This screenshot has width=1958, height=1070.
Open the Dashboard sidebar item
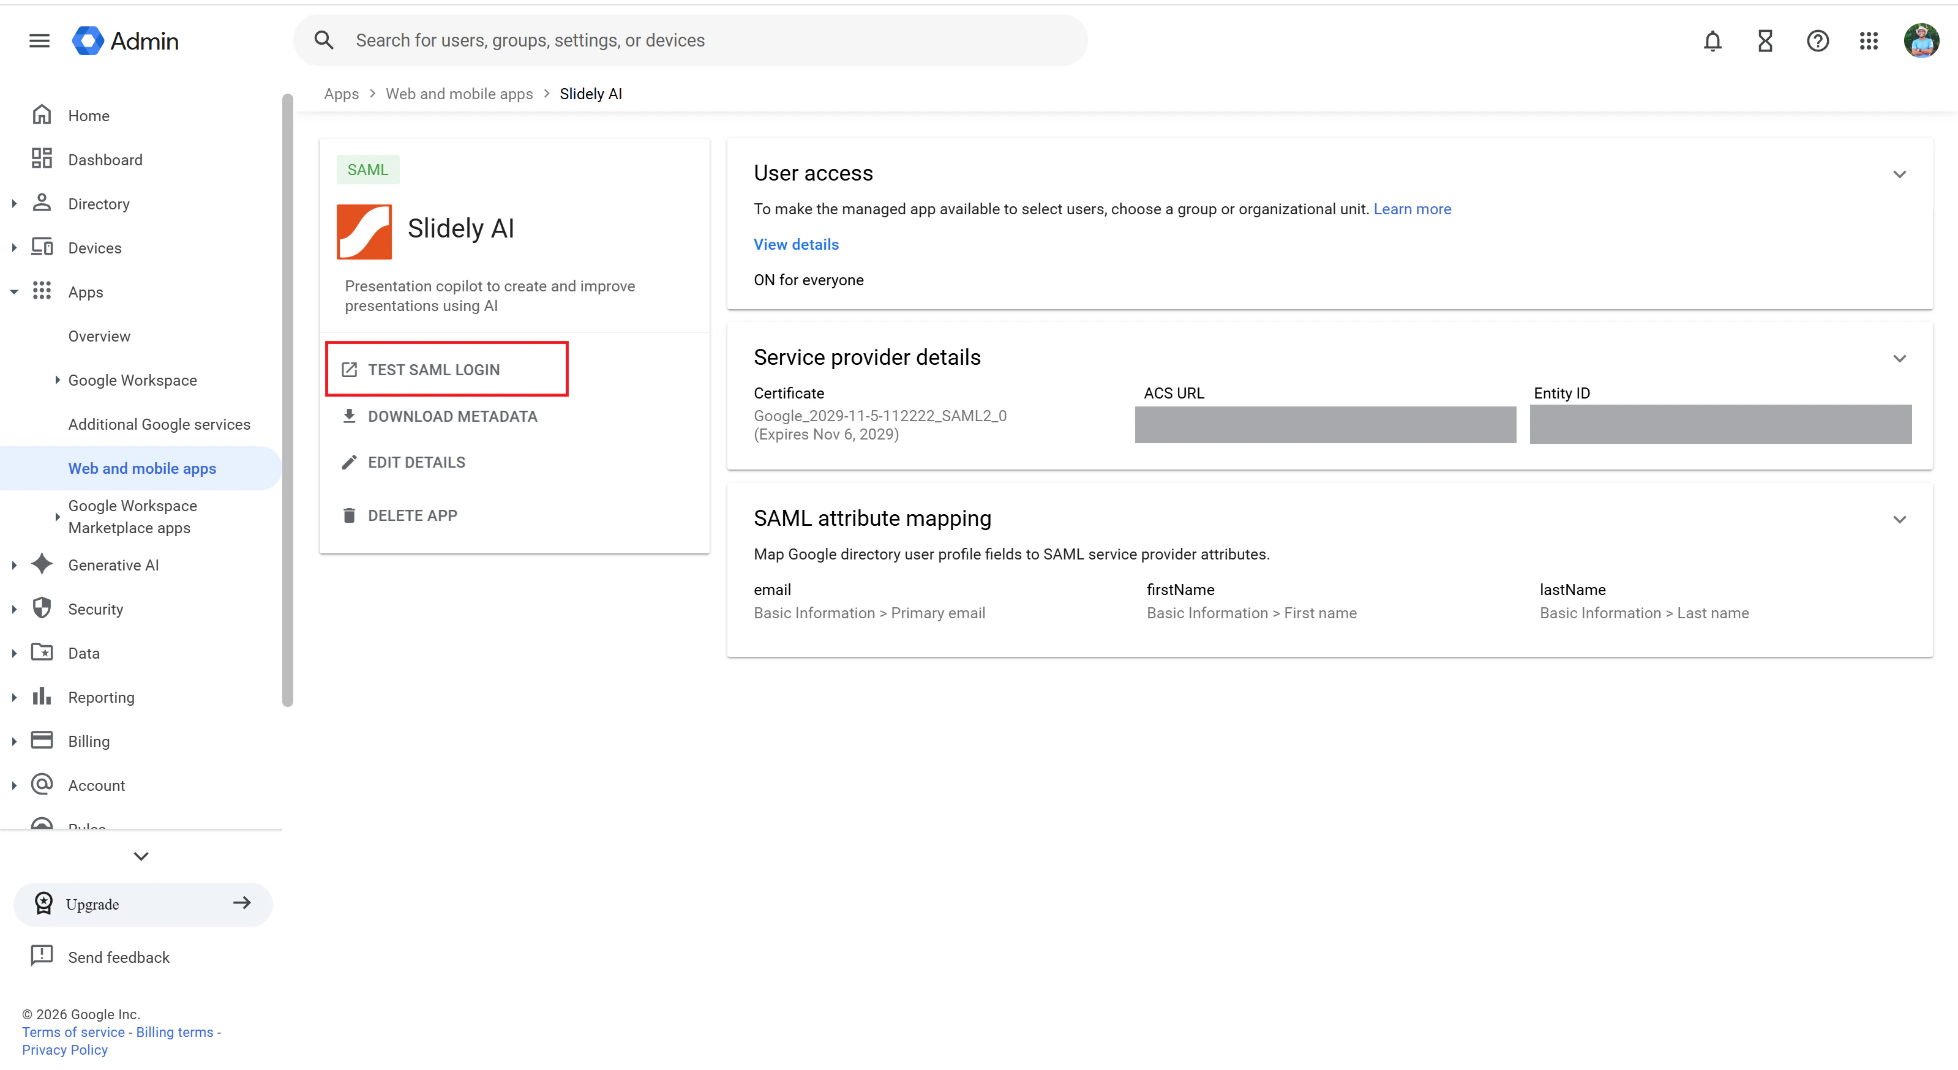pyautogui.click(x=105, y=160)
